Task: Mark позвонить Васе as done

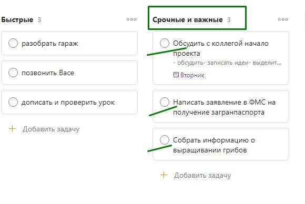Action: click(x=13, y=73)
